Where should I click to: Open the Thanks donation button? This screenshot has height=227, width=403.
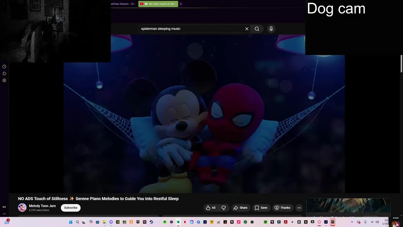pos(282,208)
